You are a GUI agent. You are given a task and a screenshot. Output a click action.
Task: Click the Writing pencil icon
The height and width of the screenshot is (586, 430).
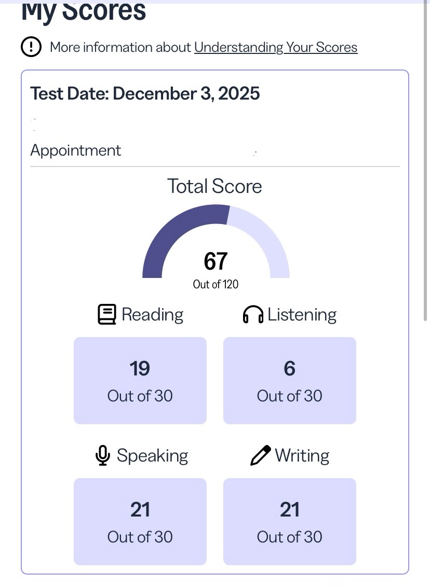coord(260,455)
